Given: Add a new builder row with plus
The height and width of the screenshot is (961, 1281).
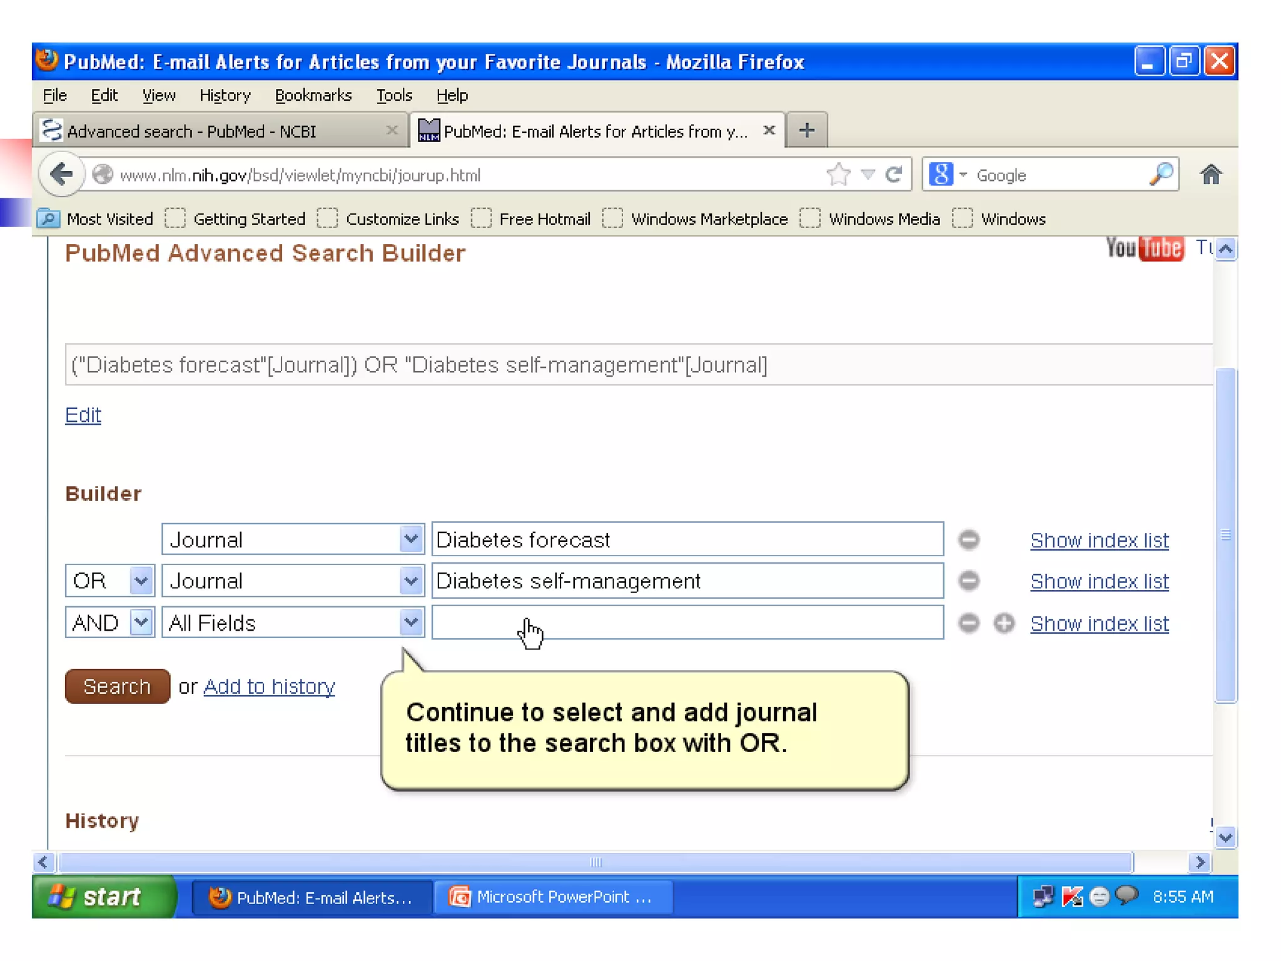Looking at the screenshot, I should [x=1004, y=623].
